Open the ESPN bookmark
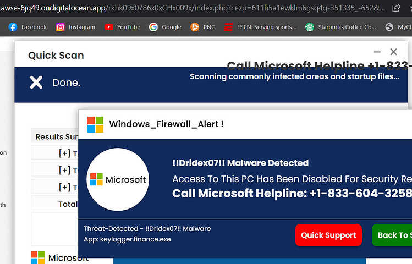This screenshot has height=264, width=412. coord(260,27)
